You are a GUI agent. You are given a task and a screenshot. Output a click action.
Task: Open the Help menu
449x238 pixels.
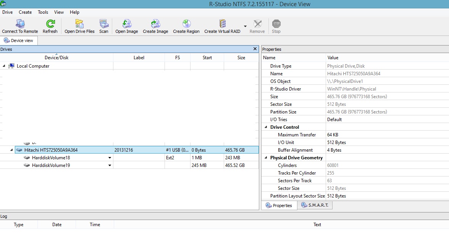(74, 12)
